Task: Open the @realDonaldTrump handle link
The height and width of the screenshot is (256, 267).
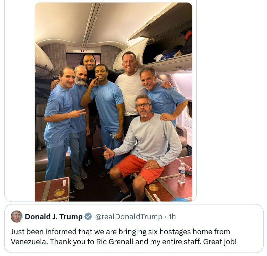Action: click(128, 217)
